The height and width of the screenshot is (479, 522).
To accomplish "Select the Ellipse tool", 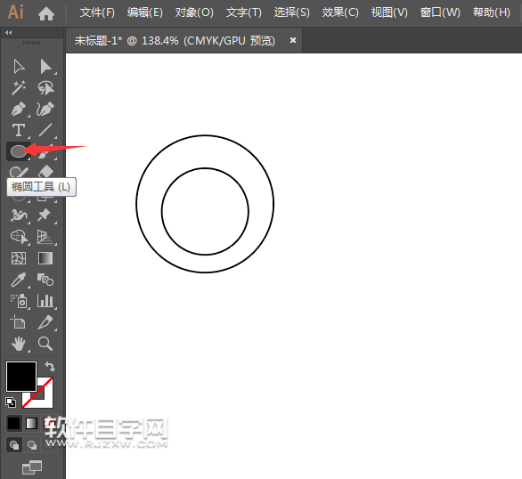I will click(x=19, y=151).
